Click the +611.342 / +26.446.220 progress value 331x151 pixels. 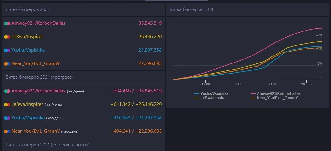pos(136,105)
